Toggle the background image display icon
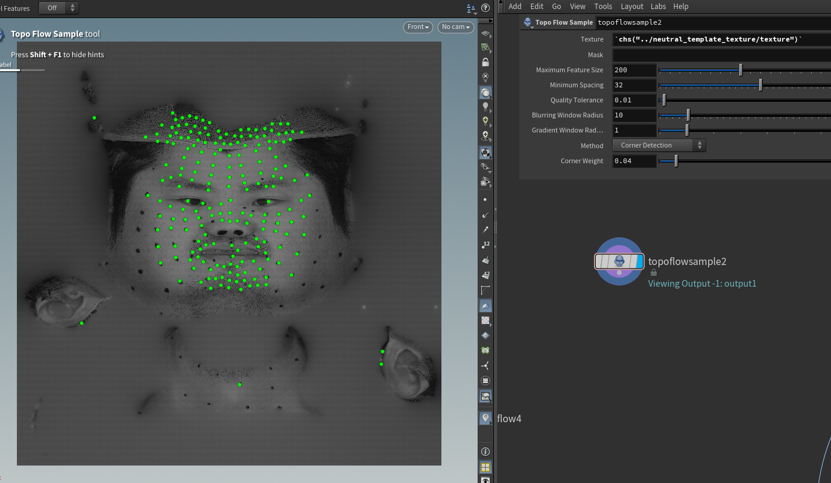The width and height of the screenshot is (831, 483). coord(485,396)
